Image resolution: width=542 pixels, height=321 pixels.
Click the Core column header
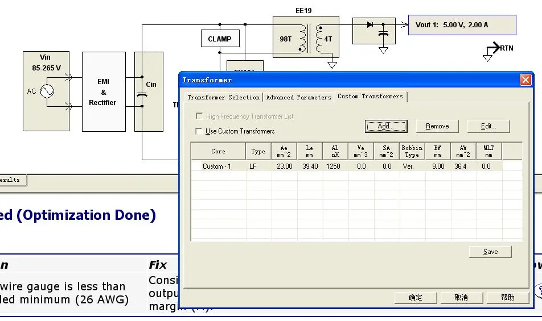218,151
